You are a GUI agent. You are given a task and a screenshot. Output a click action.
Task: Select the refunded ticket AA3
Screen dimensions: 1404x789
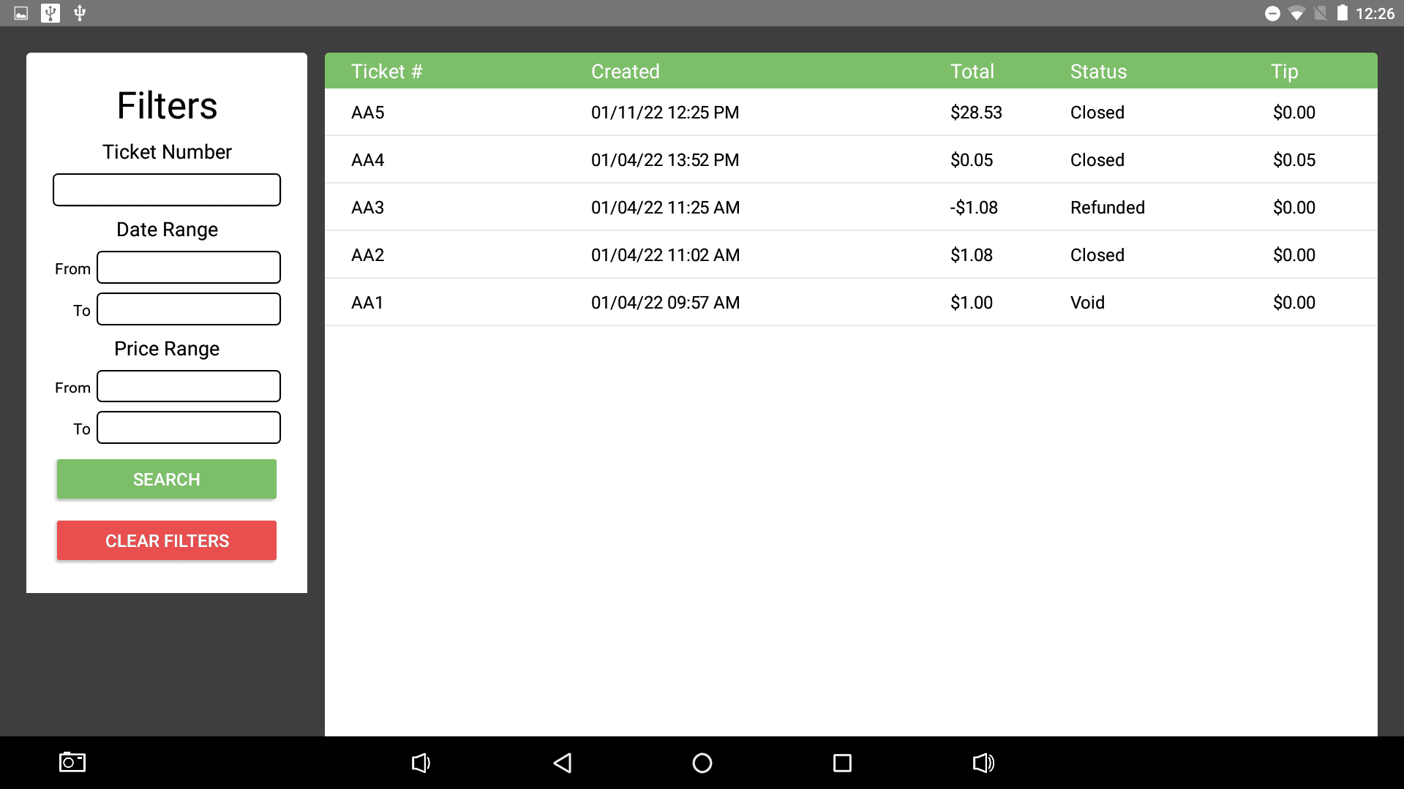point(850,208)
